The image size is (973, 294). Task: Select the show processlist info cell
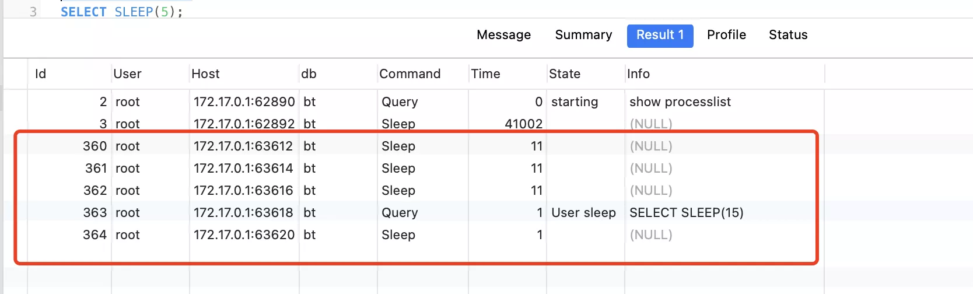(680, 102)
